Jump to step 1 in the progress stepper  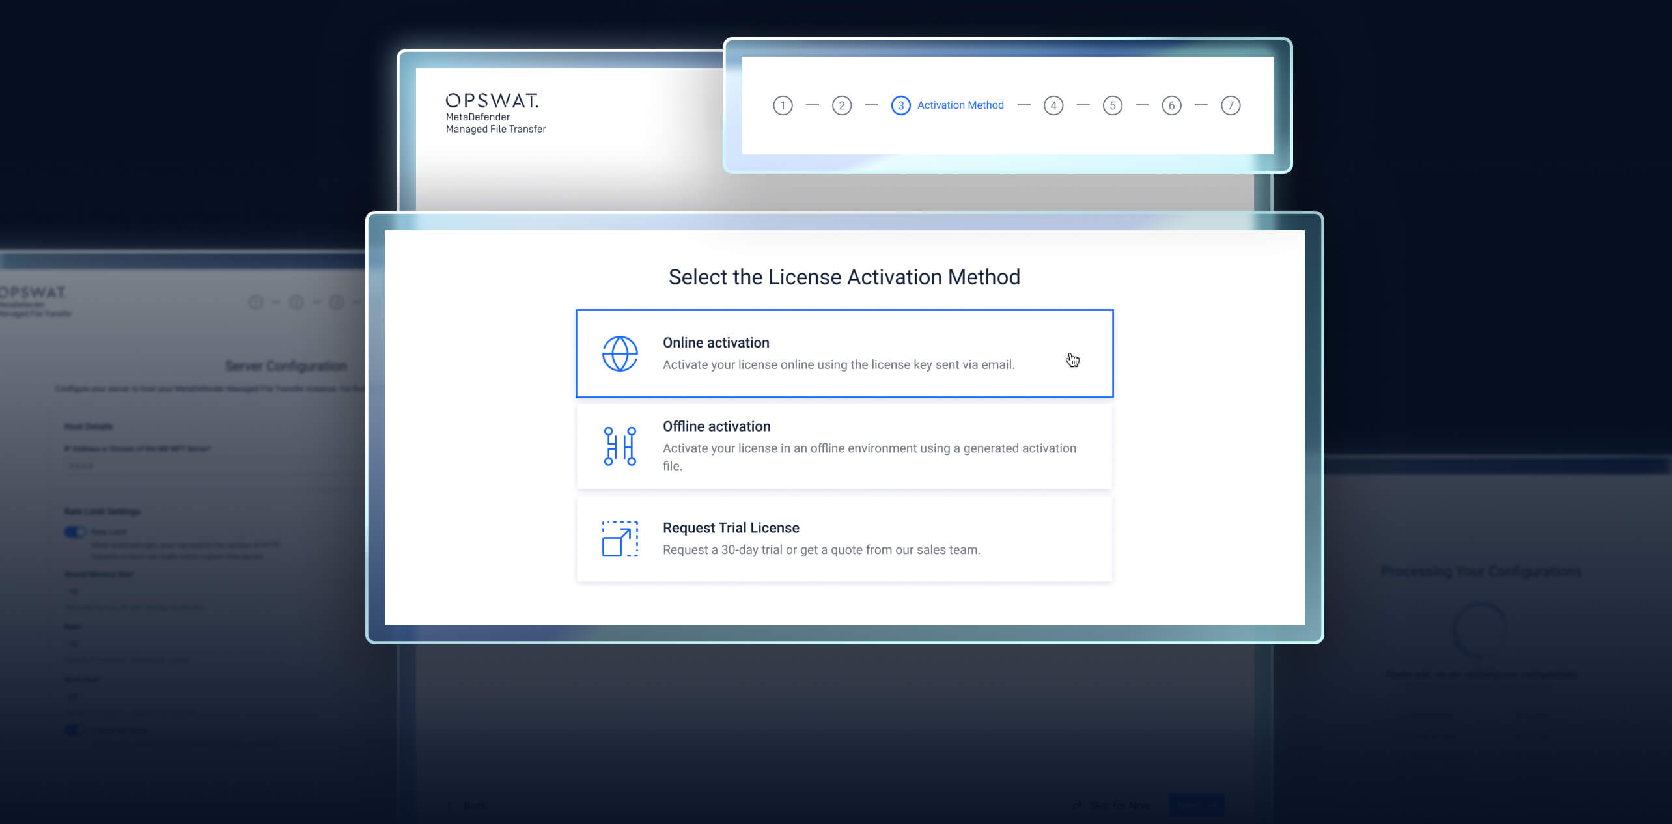783,105
